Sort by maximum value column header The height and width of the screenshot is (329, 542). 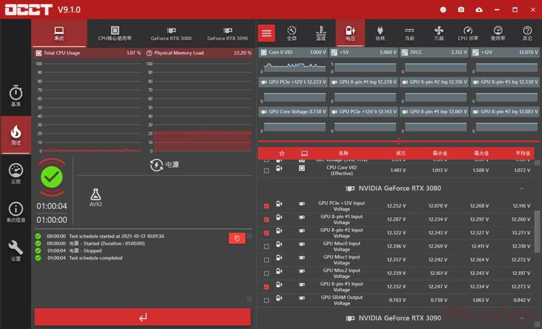coord(481,153)
